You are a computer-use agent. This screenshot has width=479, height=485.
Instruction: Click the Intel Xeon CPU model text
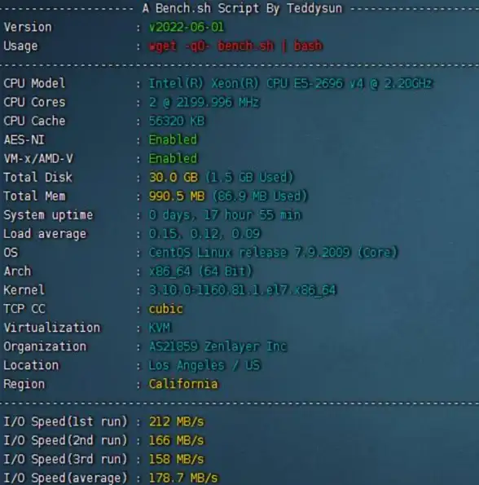click(x=291, y=83)
